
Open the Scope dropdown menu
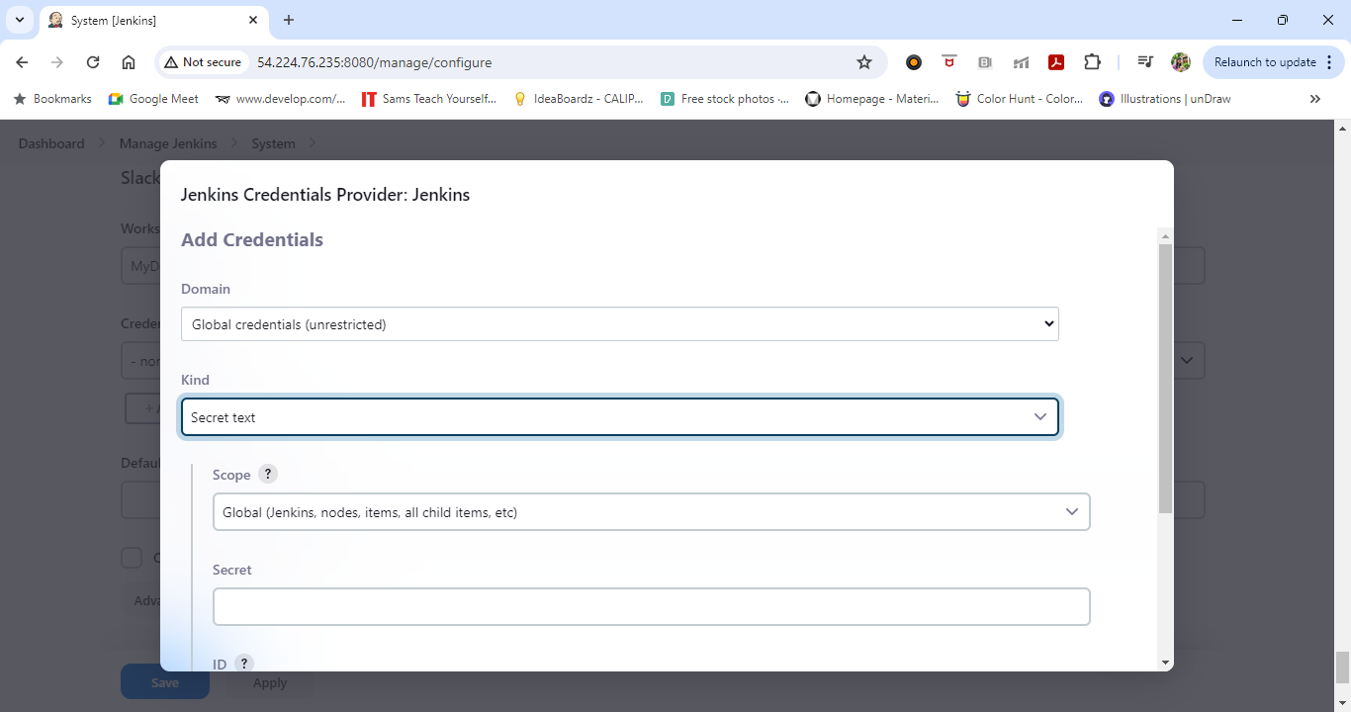(651, 512)
